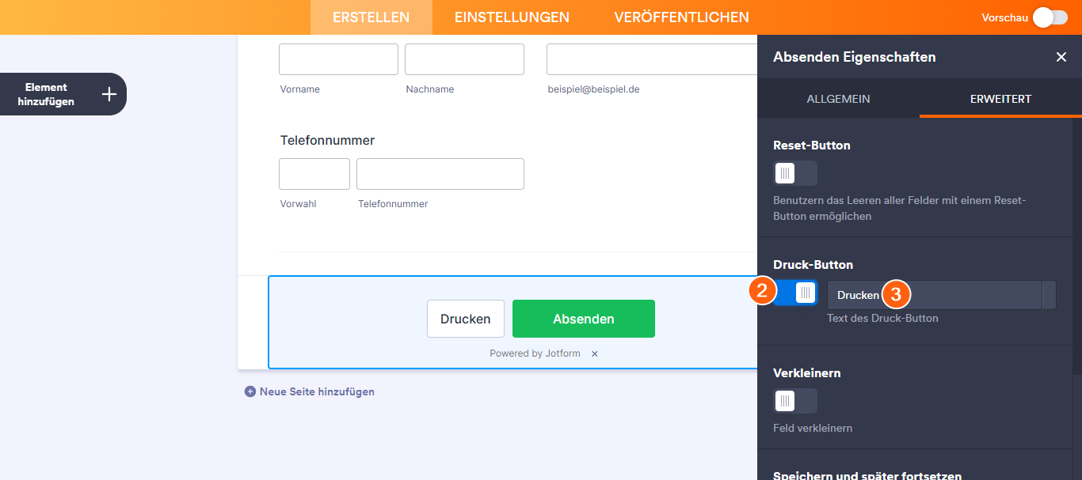Select the Telefonnummer field label
Image resolution: width=1082 pixels, height=480 pixels.
coord(327,140)
